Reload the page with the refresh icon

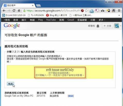tap(14, 11)
